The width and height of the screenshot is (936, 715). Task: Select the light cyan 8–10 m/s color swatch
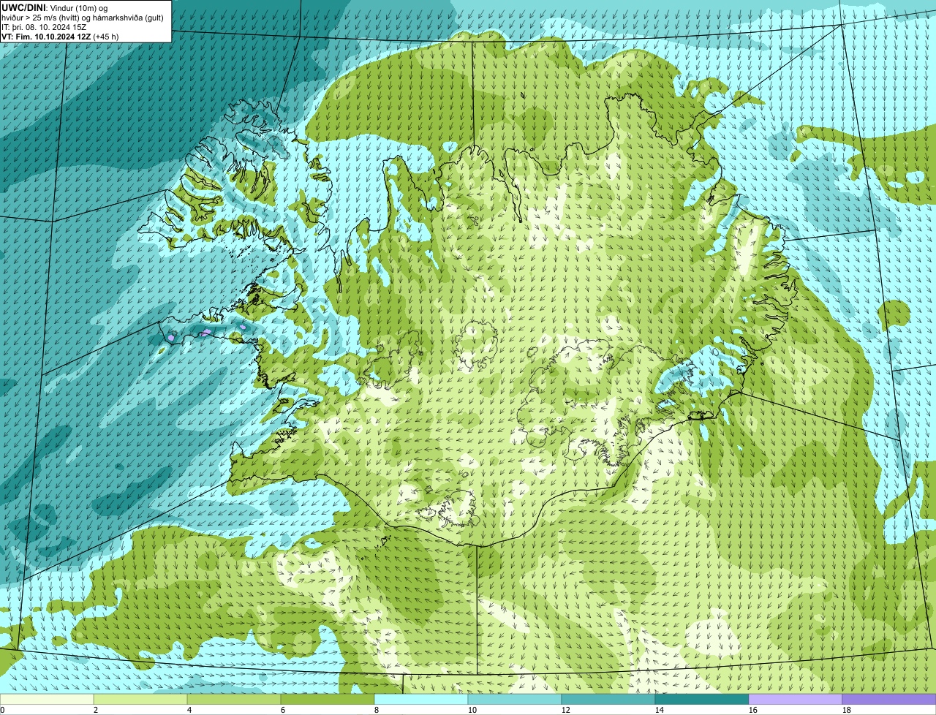421,699
